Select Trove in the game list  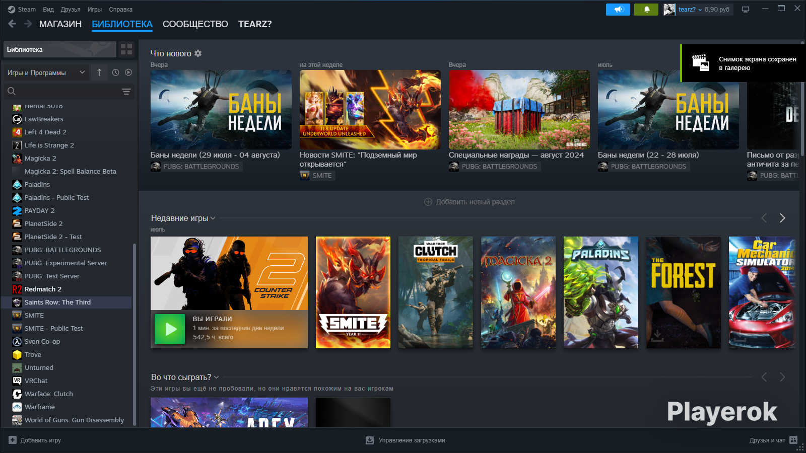66,355
